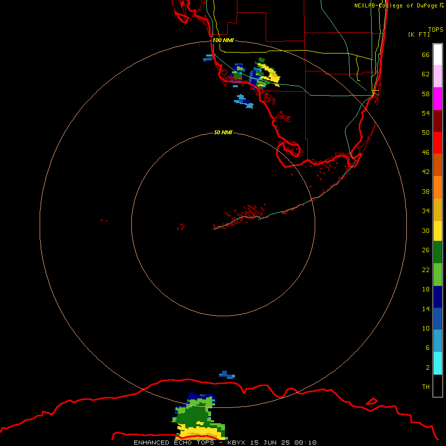Click the 18 scale label
Viewport: 446px width, 446px height.
[x=426, y=289]
